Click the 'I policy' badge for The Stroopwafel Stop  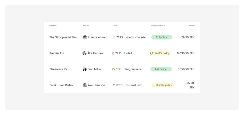coord(162,37)
